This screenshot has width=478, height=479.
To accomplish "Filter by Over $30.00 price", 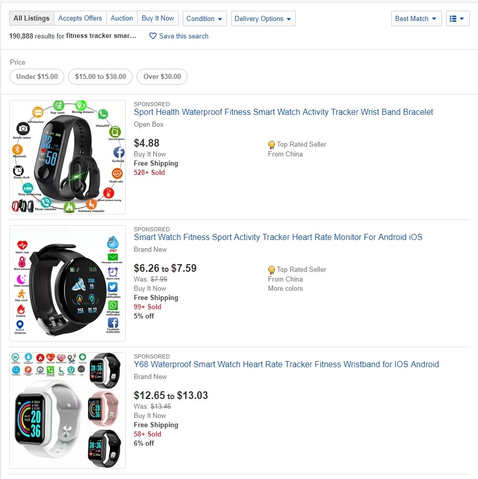I will point(162,77).
